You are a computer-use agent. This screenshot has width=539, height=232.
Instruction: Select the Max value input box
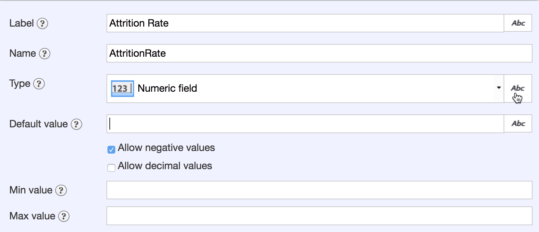[x=319, y=216]
